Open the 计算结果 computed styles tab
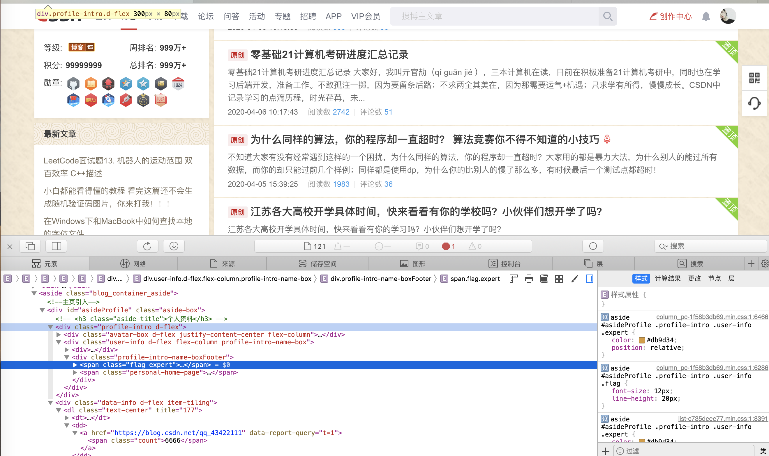 click(x=667, y=278)
